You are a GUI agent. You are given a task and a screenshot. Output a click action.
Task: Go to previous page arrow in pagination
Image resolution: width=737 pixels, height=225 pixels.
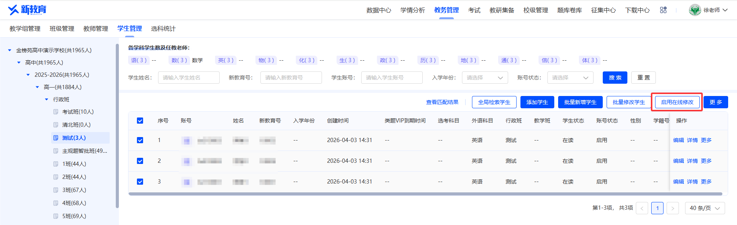pos(642,208)
